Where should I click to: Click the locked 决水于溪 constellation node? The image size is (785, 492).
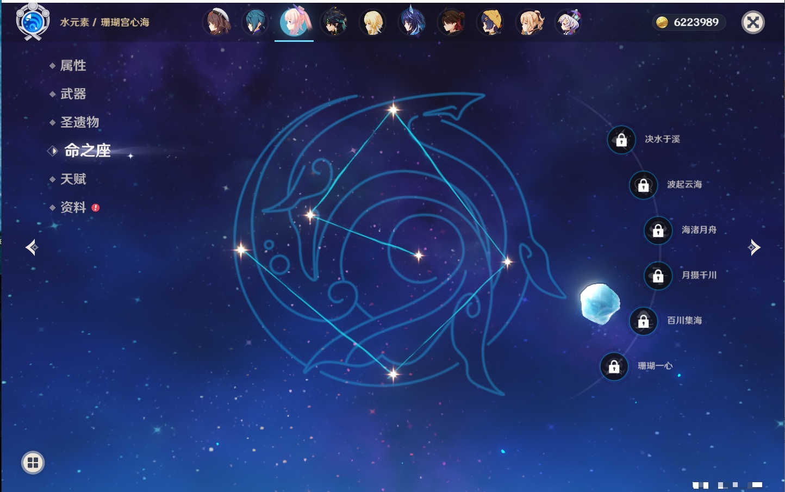click(621, 140)
